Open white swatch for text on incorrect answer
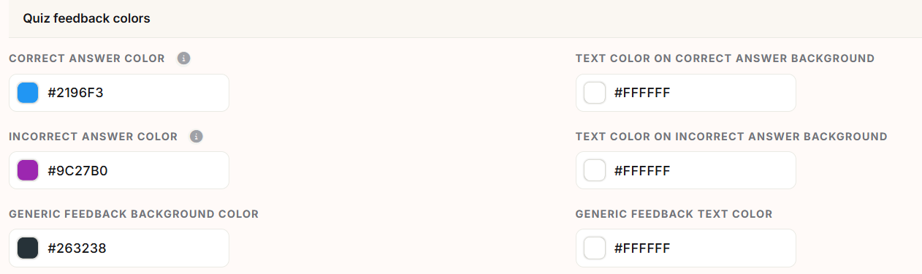This screenshot has width=922, height=274. [595, 170]
